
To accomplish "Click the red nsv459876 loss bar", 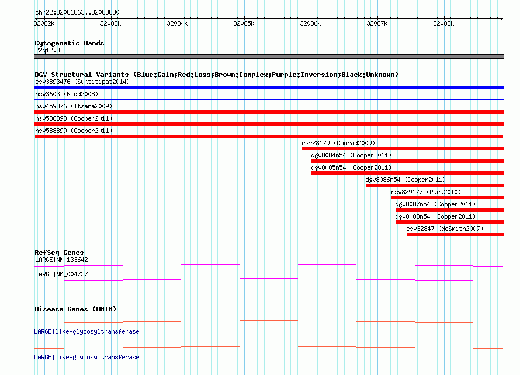I will [x=269, y=112].
